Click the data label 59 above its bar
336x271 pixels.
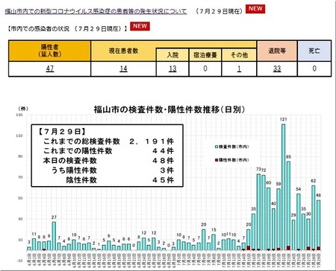coord(279,184)
